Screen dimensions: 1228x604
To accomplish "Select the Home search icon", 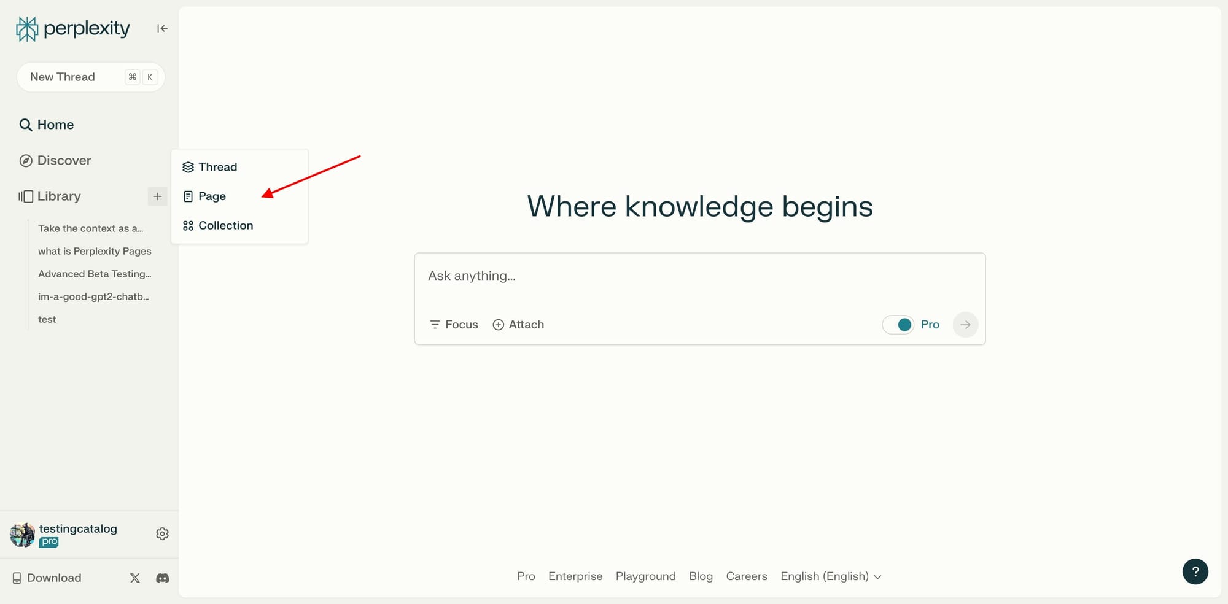I will (x=26, y=125).
